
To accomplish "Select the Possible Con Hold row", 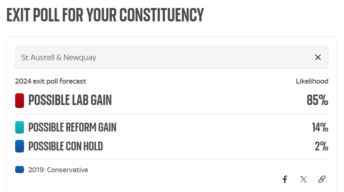I will [x=65, y=146].
